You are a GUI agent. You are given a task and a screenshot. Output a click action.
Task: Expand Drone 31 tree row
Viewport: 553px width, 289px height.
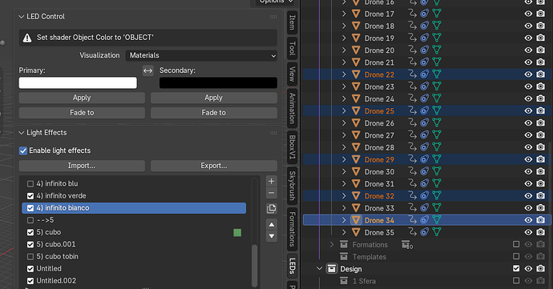pos(344,183)
